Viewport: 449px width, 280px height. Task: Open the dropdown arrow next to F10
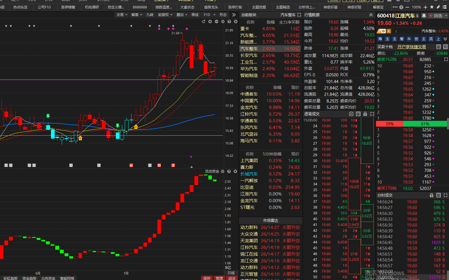(x=214, y=15)
